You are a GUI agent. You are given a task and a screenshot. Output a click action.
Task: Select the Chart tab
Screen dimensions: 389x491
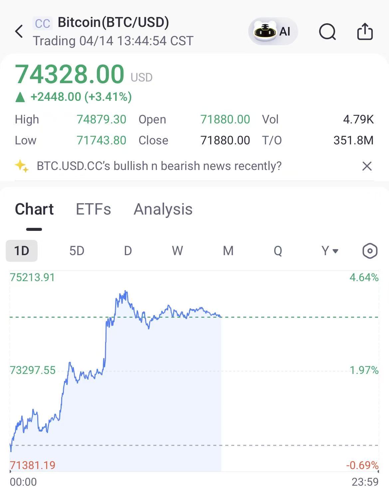coord(34,209)
